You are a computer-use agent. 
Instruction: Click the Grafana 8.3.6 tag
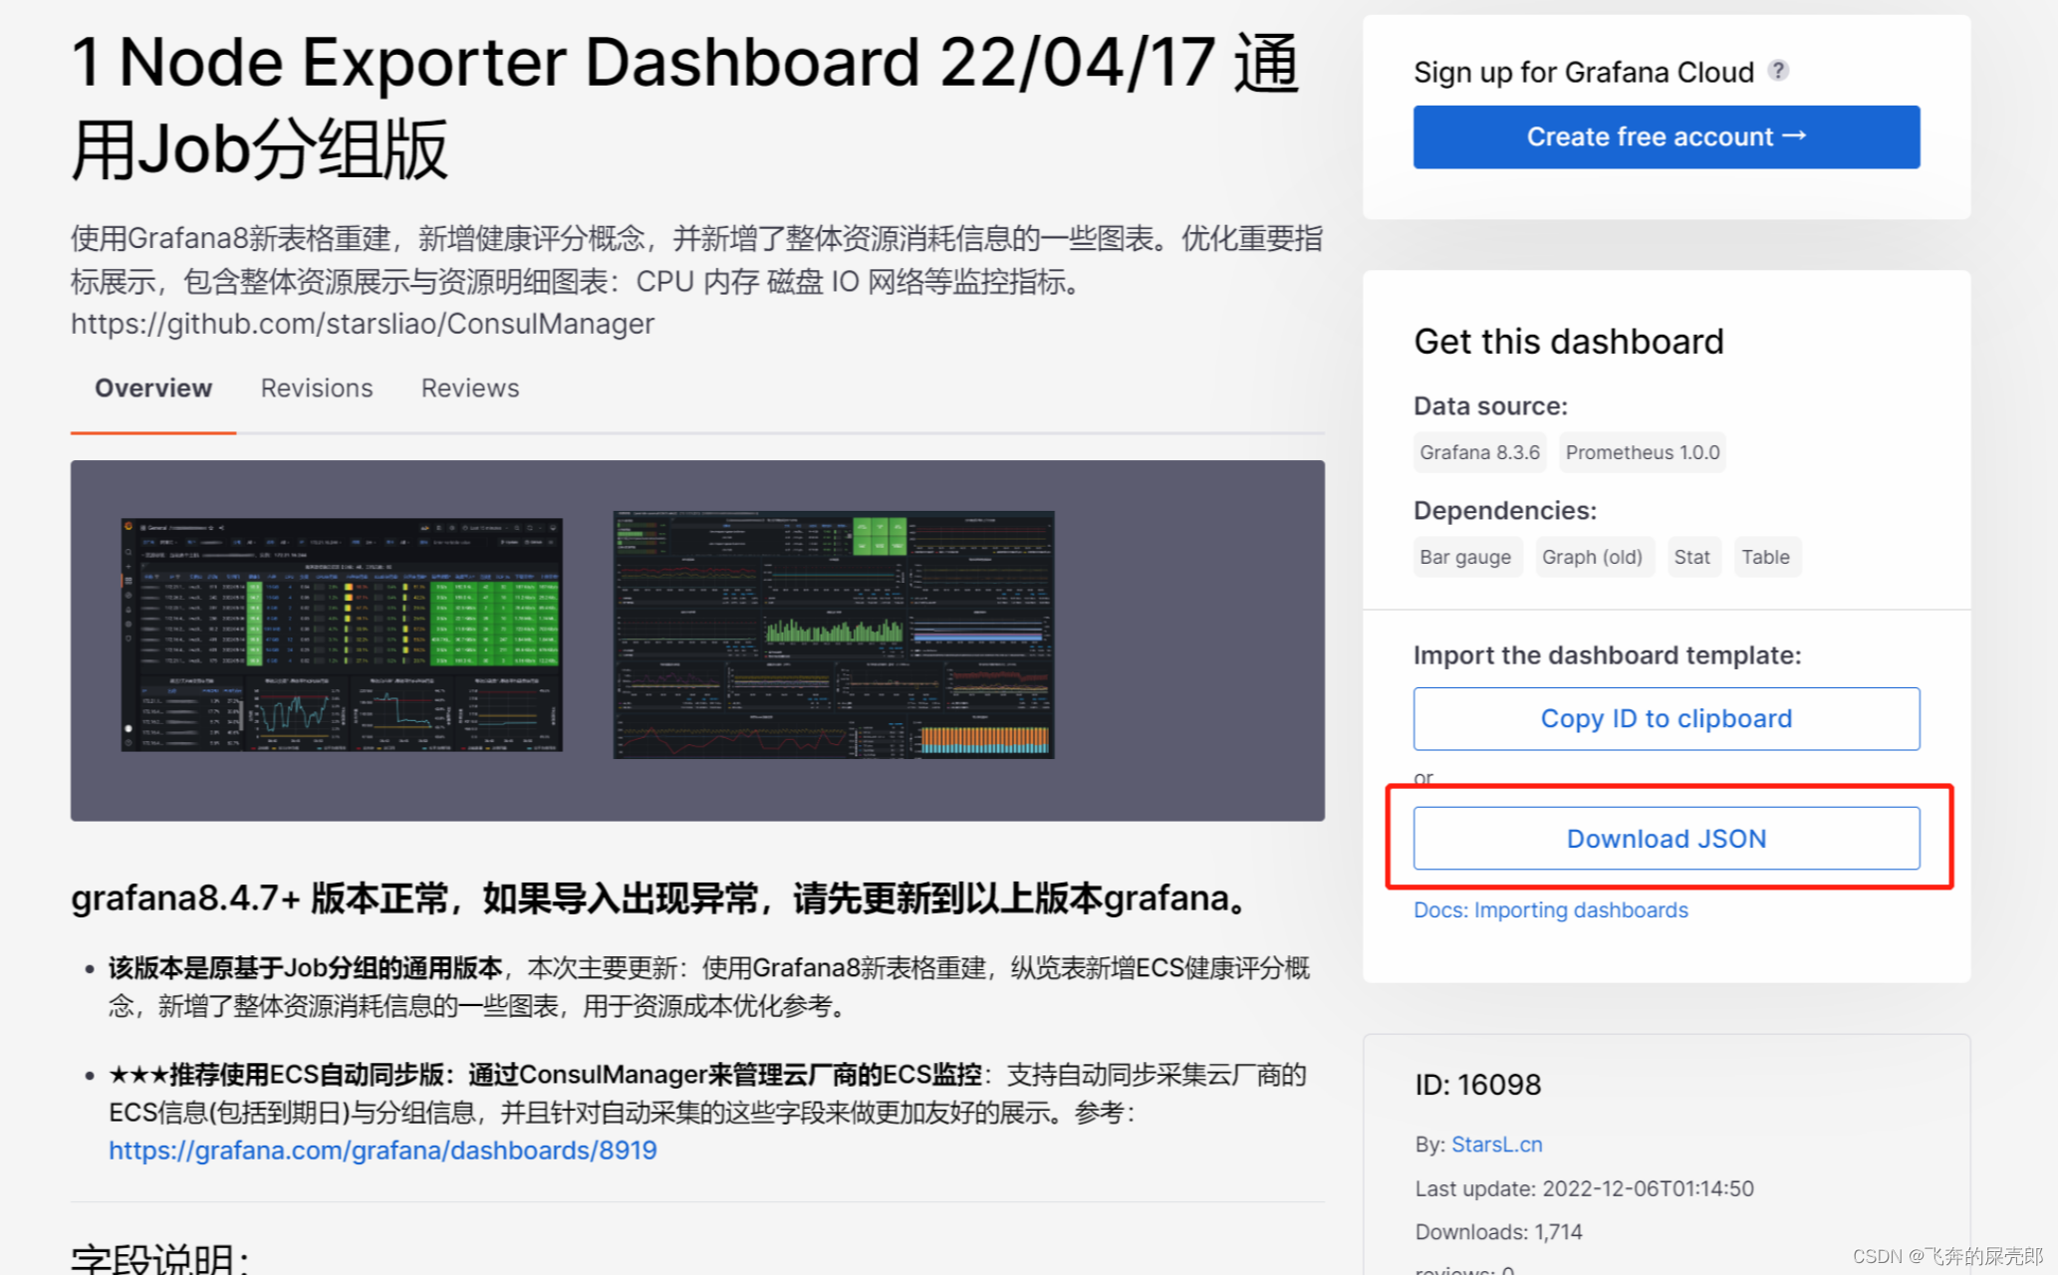tap(1479, 452)
